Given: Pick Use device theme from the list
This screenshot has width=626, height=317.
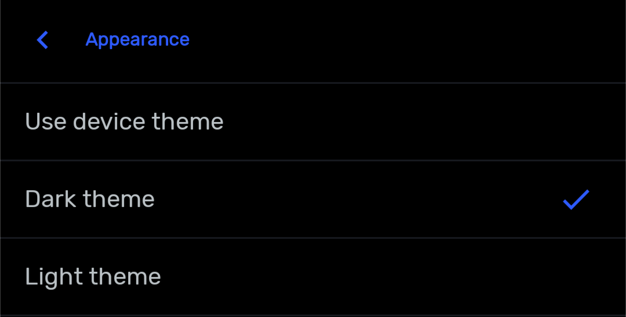Looking at the screenshot, I should (x=313, y=122).
